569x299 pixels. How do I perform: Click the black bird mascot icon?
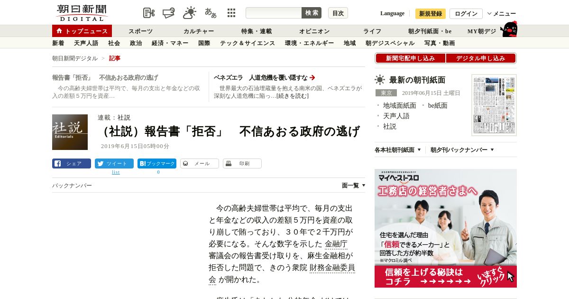(x=509, y=29)
